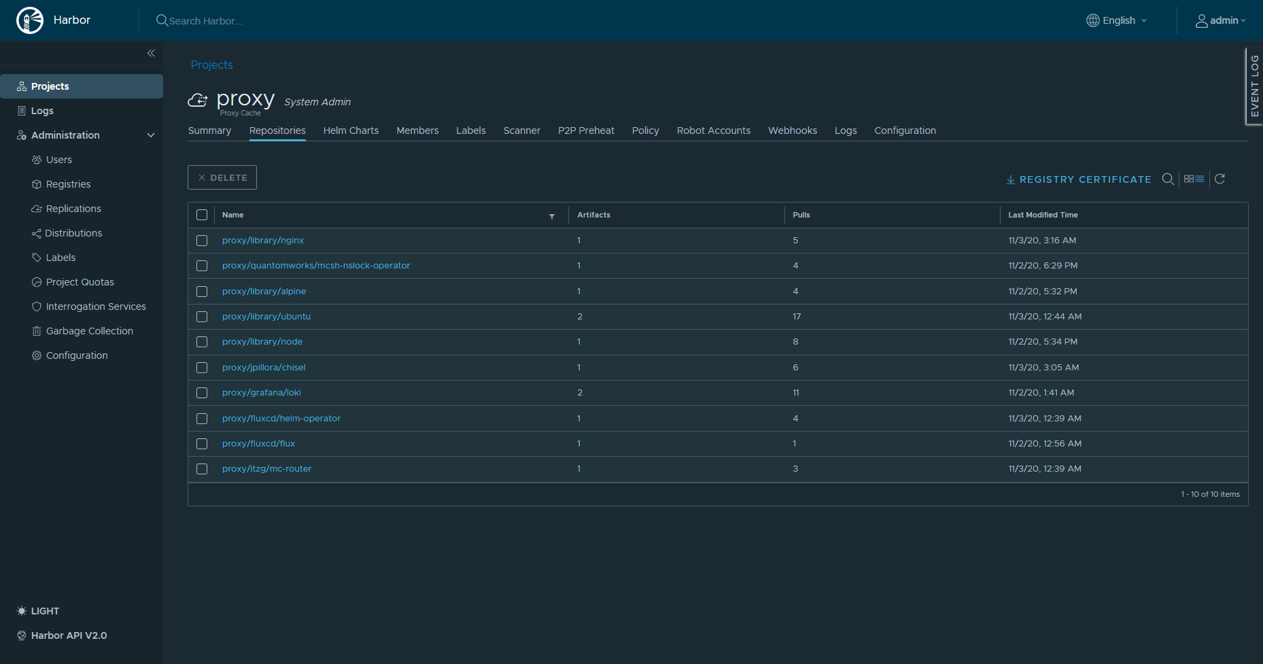Screen dimensions: 1263x664
Task: Click the Harbor logo icon
Action: pyautogui.click(x=30, y=20)
